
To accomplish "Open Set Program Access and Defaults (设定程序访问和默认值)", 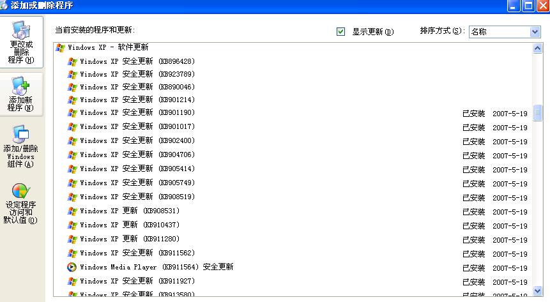I will [x=21, y=204].
